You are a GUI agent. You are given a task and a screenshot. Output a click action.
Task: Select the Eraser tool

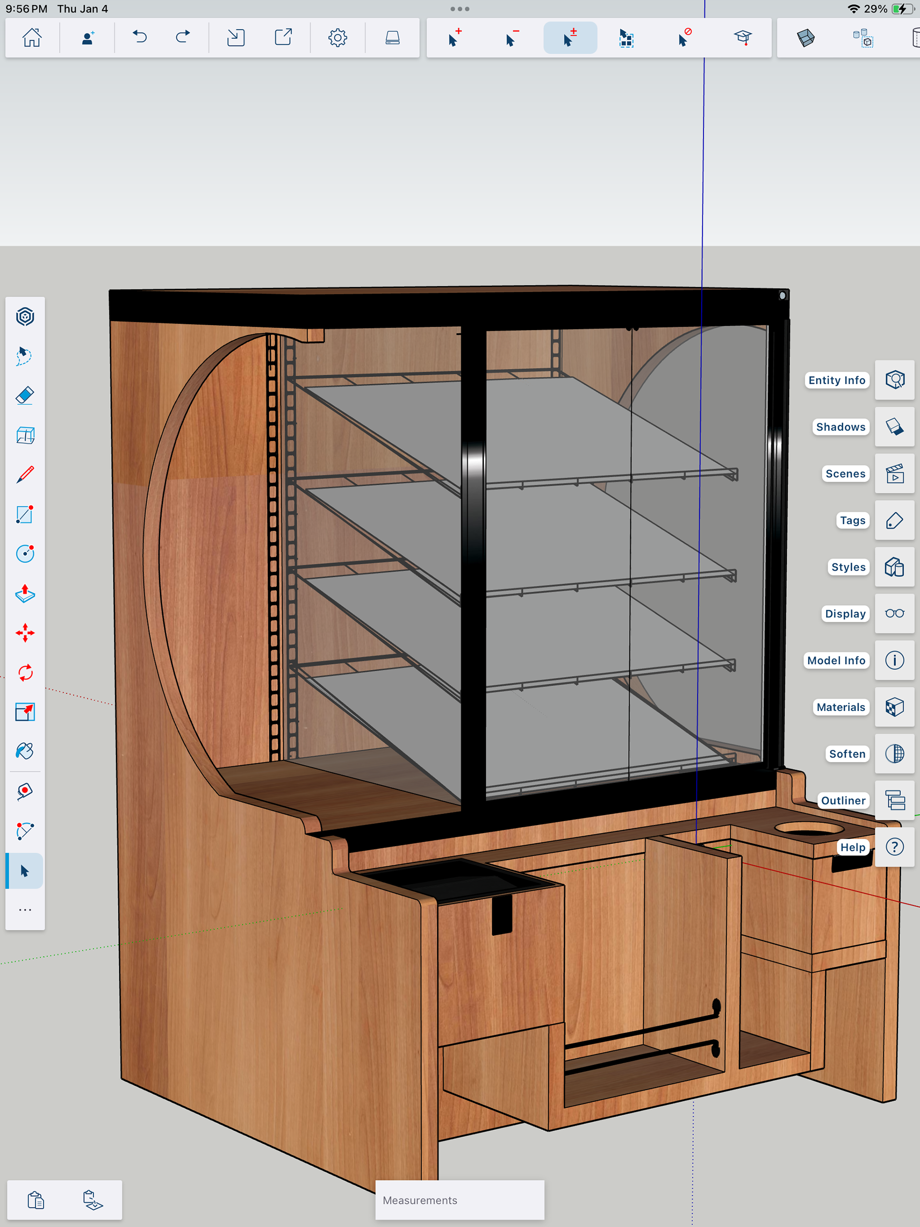point(25,395)
